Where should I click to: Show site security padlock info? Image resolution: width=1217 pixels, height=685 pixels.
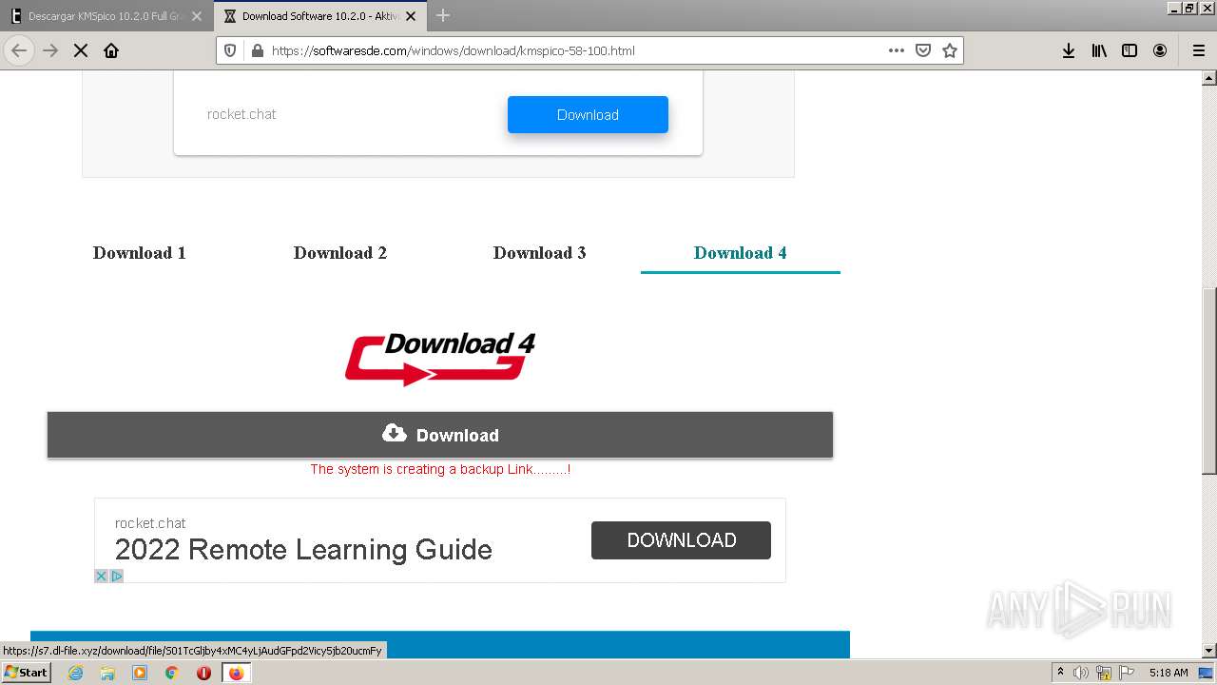coord(256,50)
